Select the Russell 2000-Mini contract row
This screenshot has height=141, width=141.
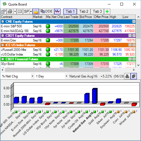pyautogui.click(x=68, y=50)
